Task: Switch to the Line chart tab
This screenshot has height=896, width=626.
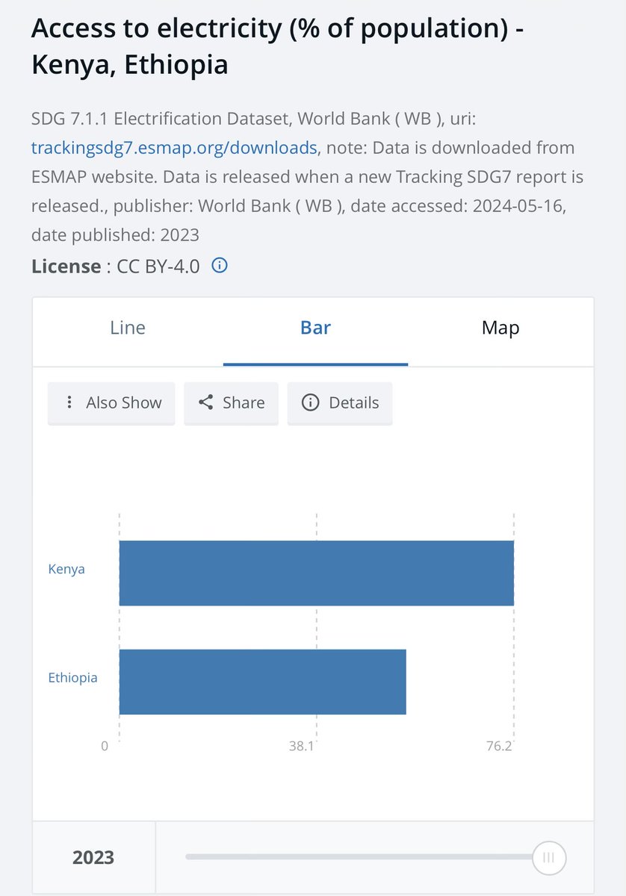Action: tap(128, 328)
